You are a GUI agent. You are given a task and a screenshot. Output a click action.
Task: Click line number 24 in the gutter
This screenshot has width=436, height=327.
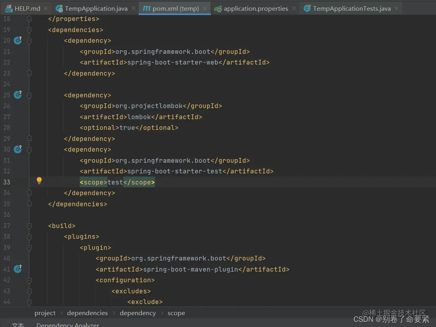click(x=7, y=84)
